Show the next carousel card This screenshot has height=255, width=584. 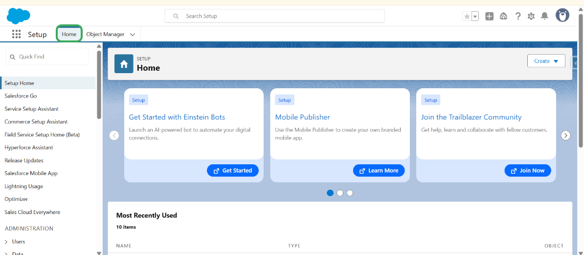coord(566,136)
